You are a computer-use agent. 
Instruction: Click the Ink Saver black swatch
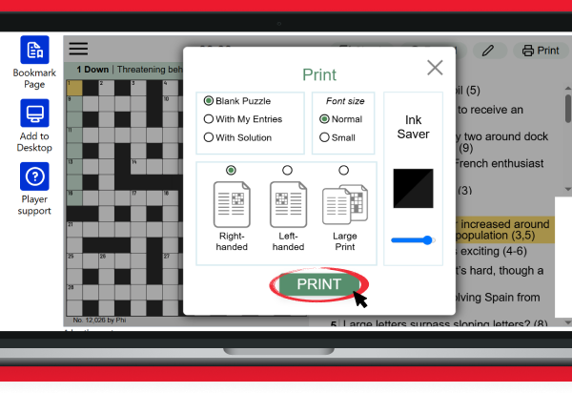click(413, 188)
